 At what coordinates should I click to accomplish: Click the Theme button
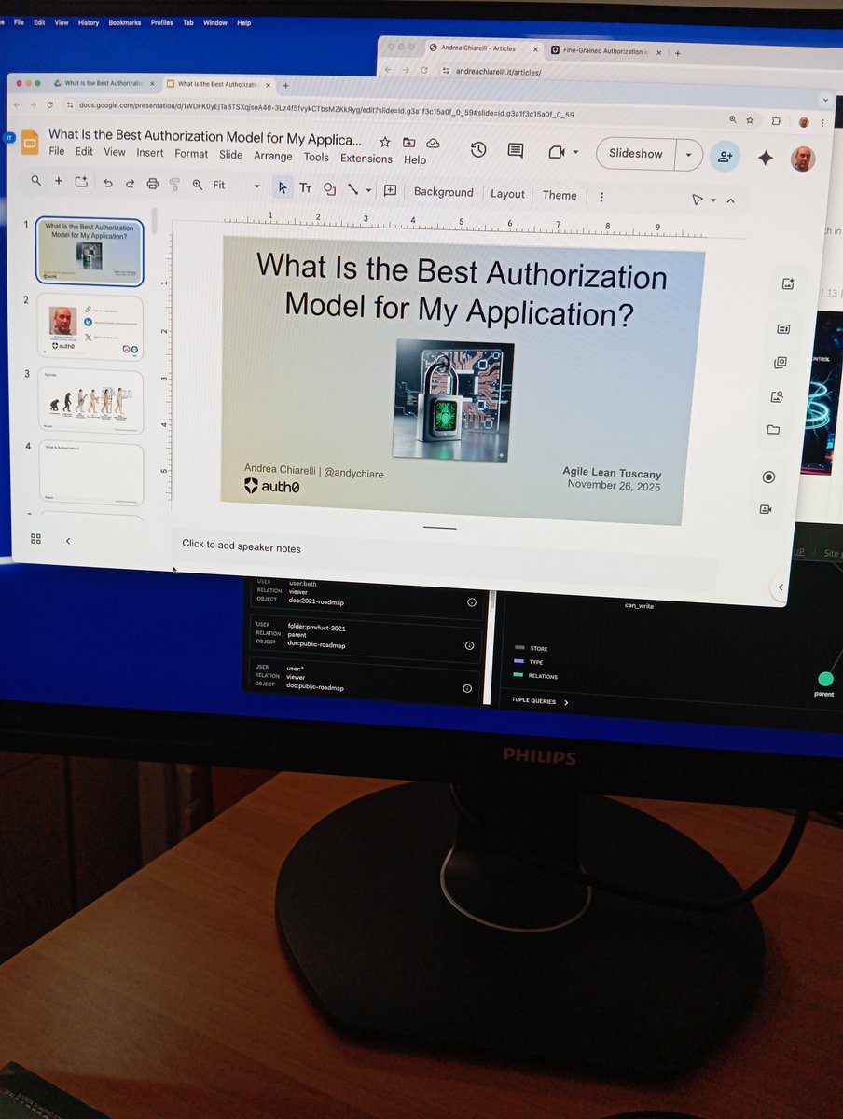[560, 195]
